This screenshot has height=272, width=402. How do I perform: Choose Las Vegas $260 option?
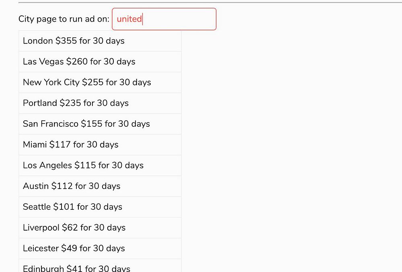pyautogui.click(x=100, y=62)
